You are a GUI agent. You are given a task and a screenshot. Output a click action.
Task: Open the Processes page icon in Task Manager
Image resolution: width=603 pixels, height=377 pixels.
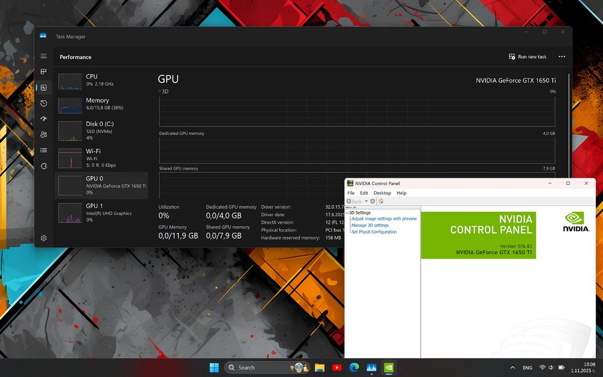pos(44,72)
